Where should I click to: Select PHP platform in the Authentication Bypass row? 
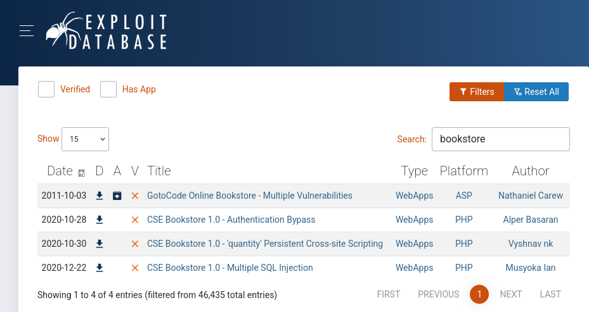tap(464, 220)
